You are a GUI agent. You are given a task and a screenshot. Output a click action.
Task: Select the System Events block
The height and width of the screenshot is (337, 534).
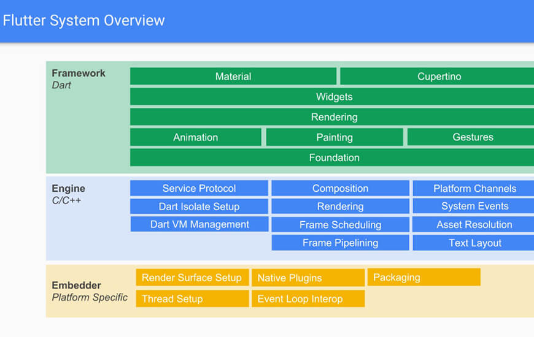tap(473, 206)
